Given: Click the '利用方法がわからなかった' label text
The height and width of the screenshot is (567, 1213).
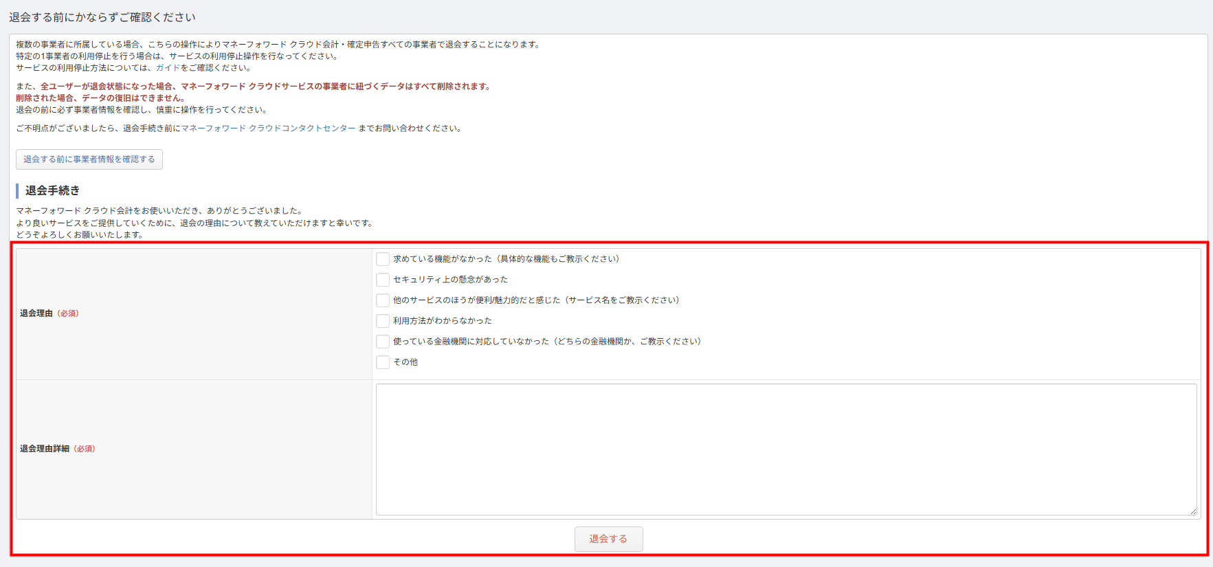Looking at the screenshot, I should coord(443,321).
